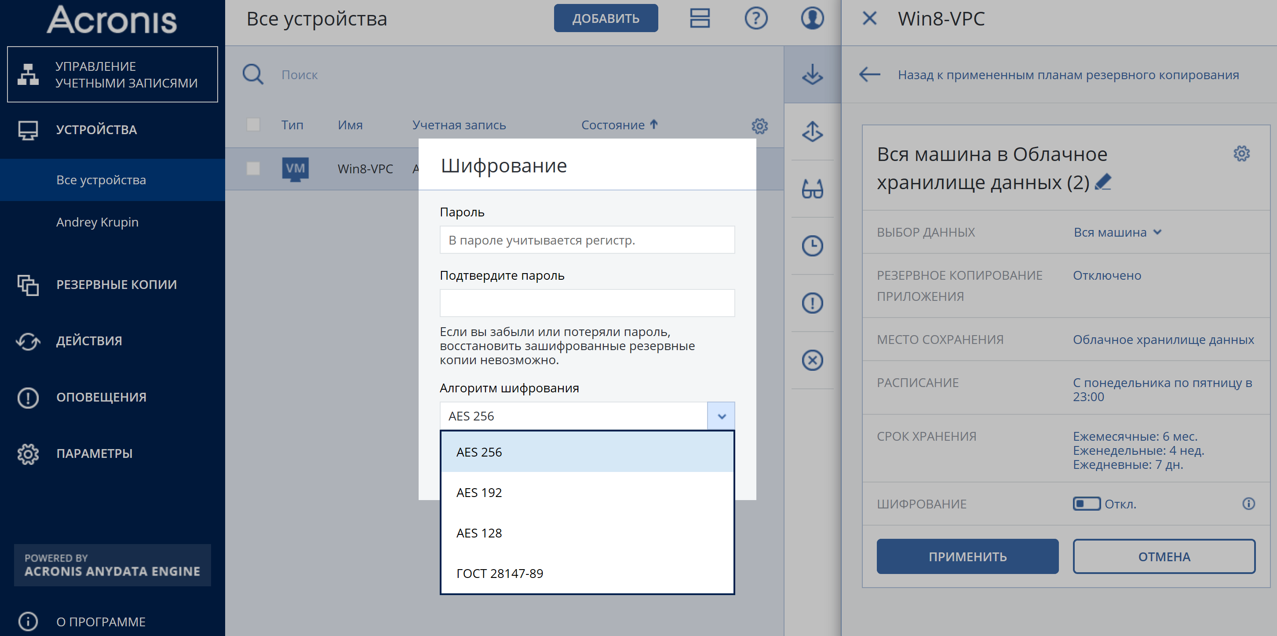The image size is (1277, 636).
Task: Click the alerts exclamation icon in action strip
Action: coord(812,303)
